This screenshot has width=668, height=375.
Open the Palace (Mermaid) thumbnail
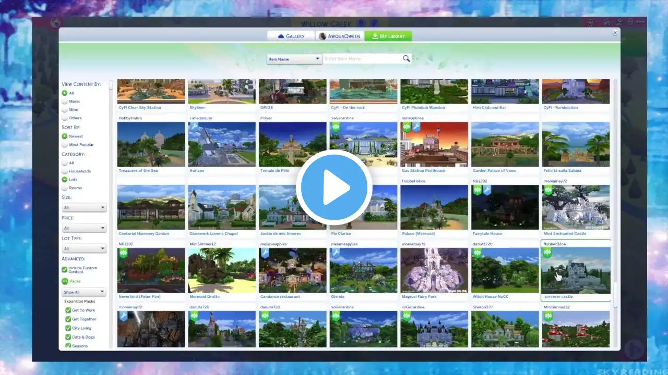(434, 207)
